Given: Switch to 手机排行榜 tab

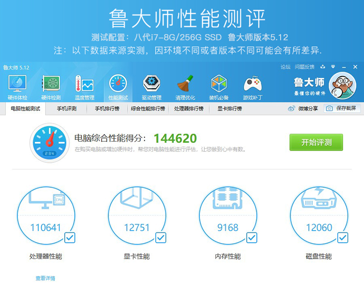Looking at the screenshot, I should coord(107,109).
